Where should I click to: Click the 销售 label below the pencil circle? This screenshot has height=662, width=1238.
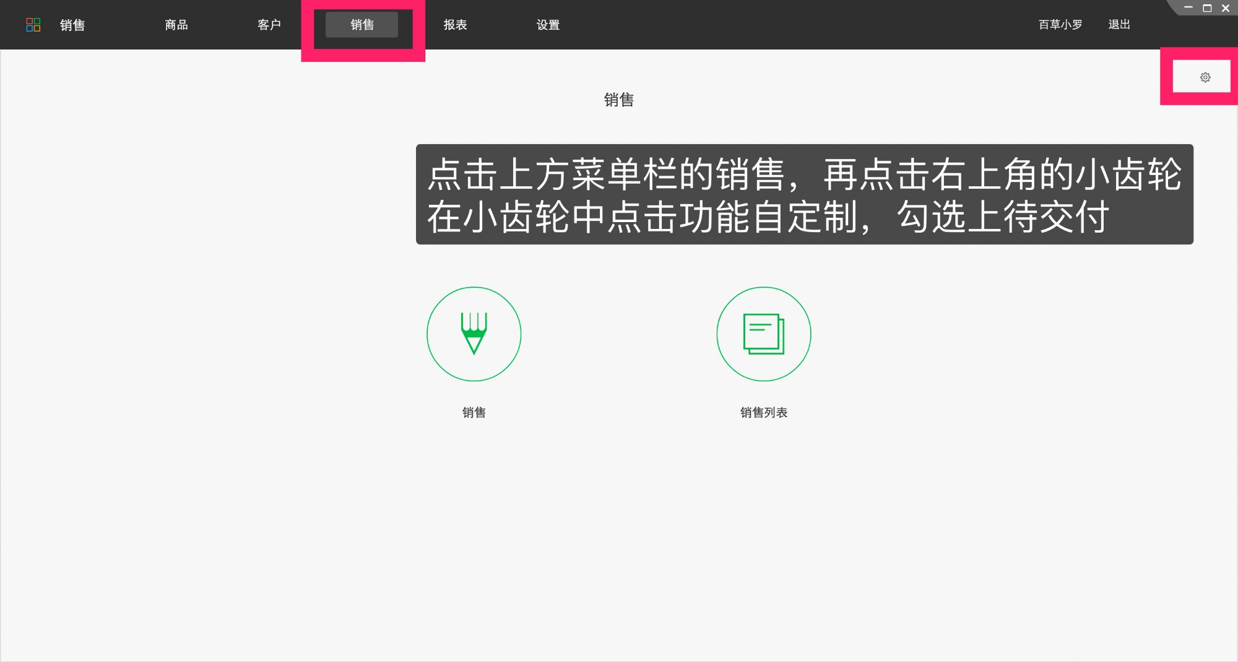pyautogui.click(x=474, y=412)
